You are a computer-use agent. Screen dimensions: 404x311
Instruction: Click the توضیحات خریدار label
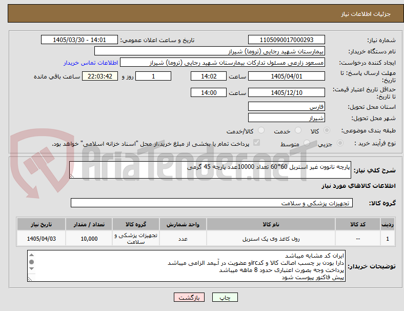pyautogui.click(x=372, y=266)
